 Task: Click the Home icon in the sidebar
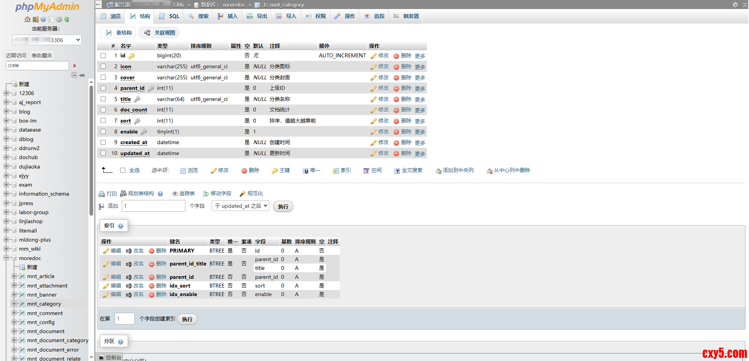tap(27, 19)
